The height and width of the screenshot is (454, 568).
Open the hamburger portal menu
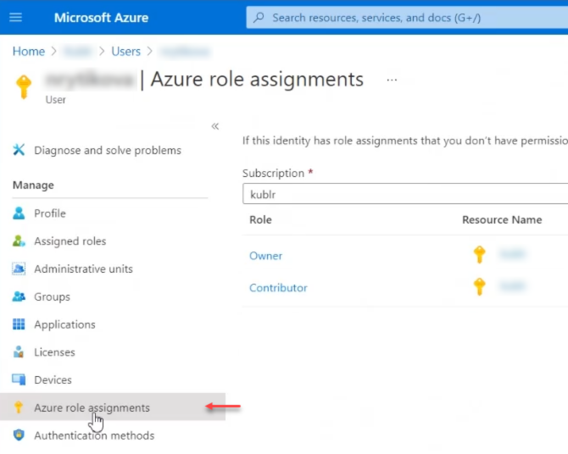15,18
